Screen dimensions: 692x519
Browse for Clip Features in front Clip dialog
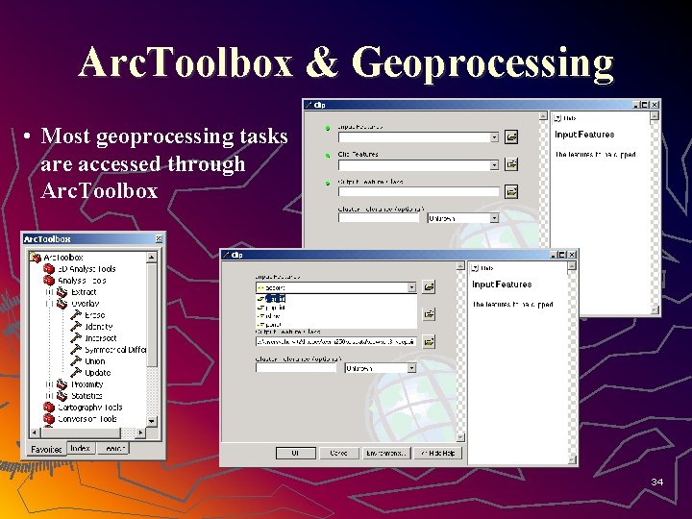(429, 314)
